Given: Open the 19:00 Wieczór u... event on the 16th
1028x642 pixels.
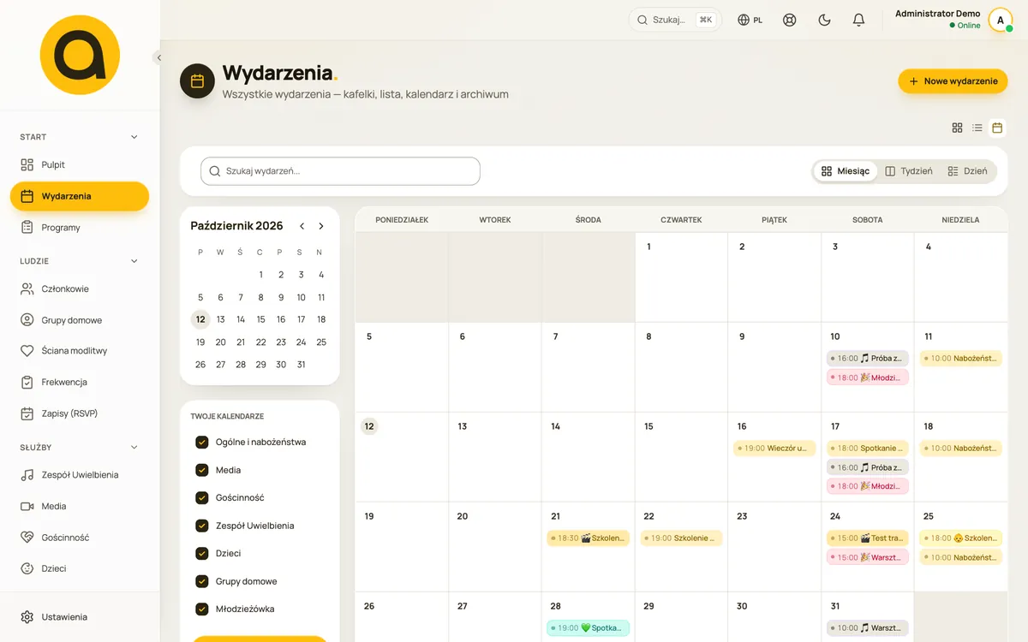Looking at the screenshot, I should (x=774, y=448).
